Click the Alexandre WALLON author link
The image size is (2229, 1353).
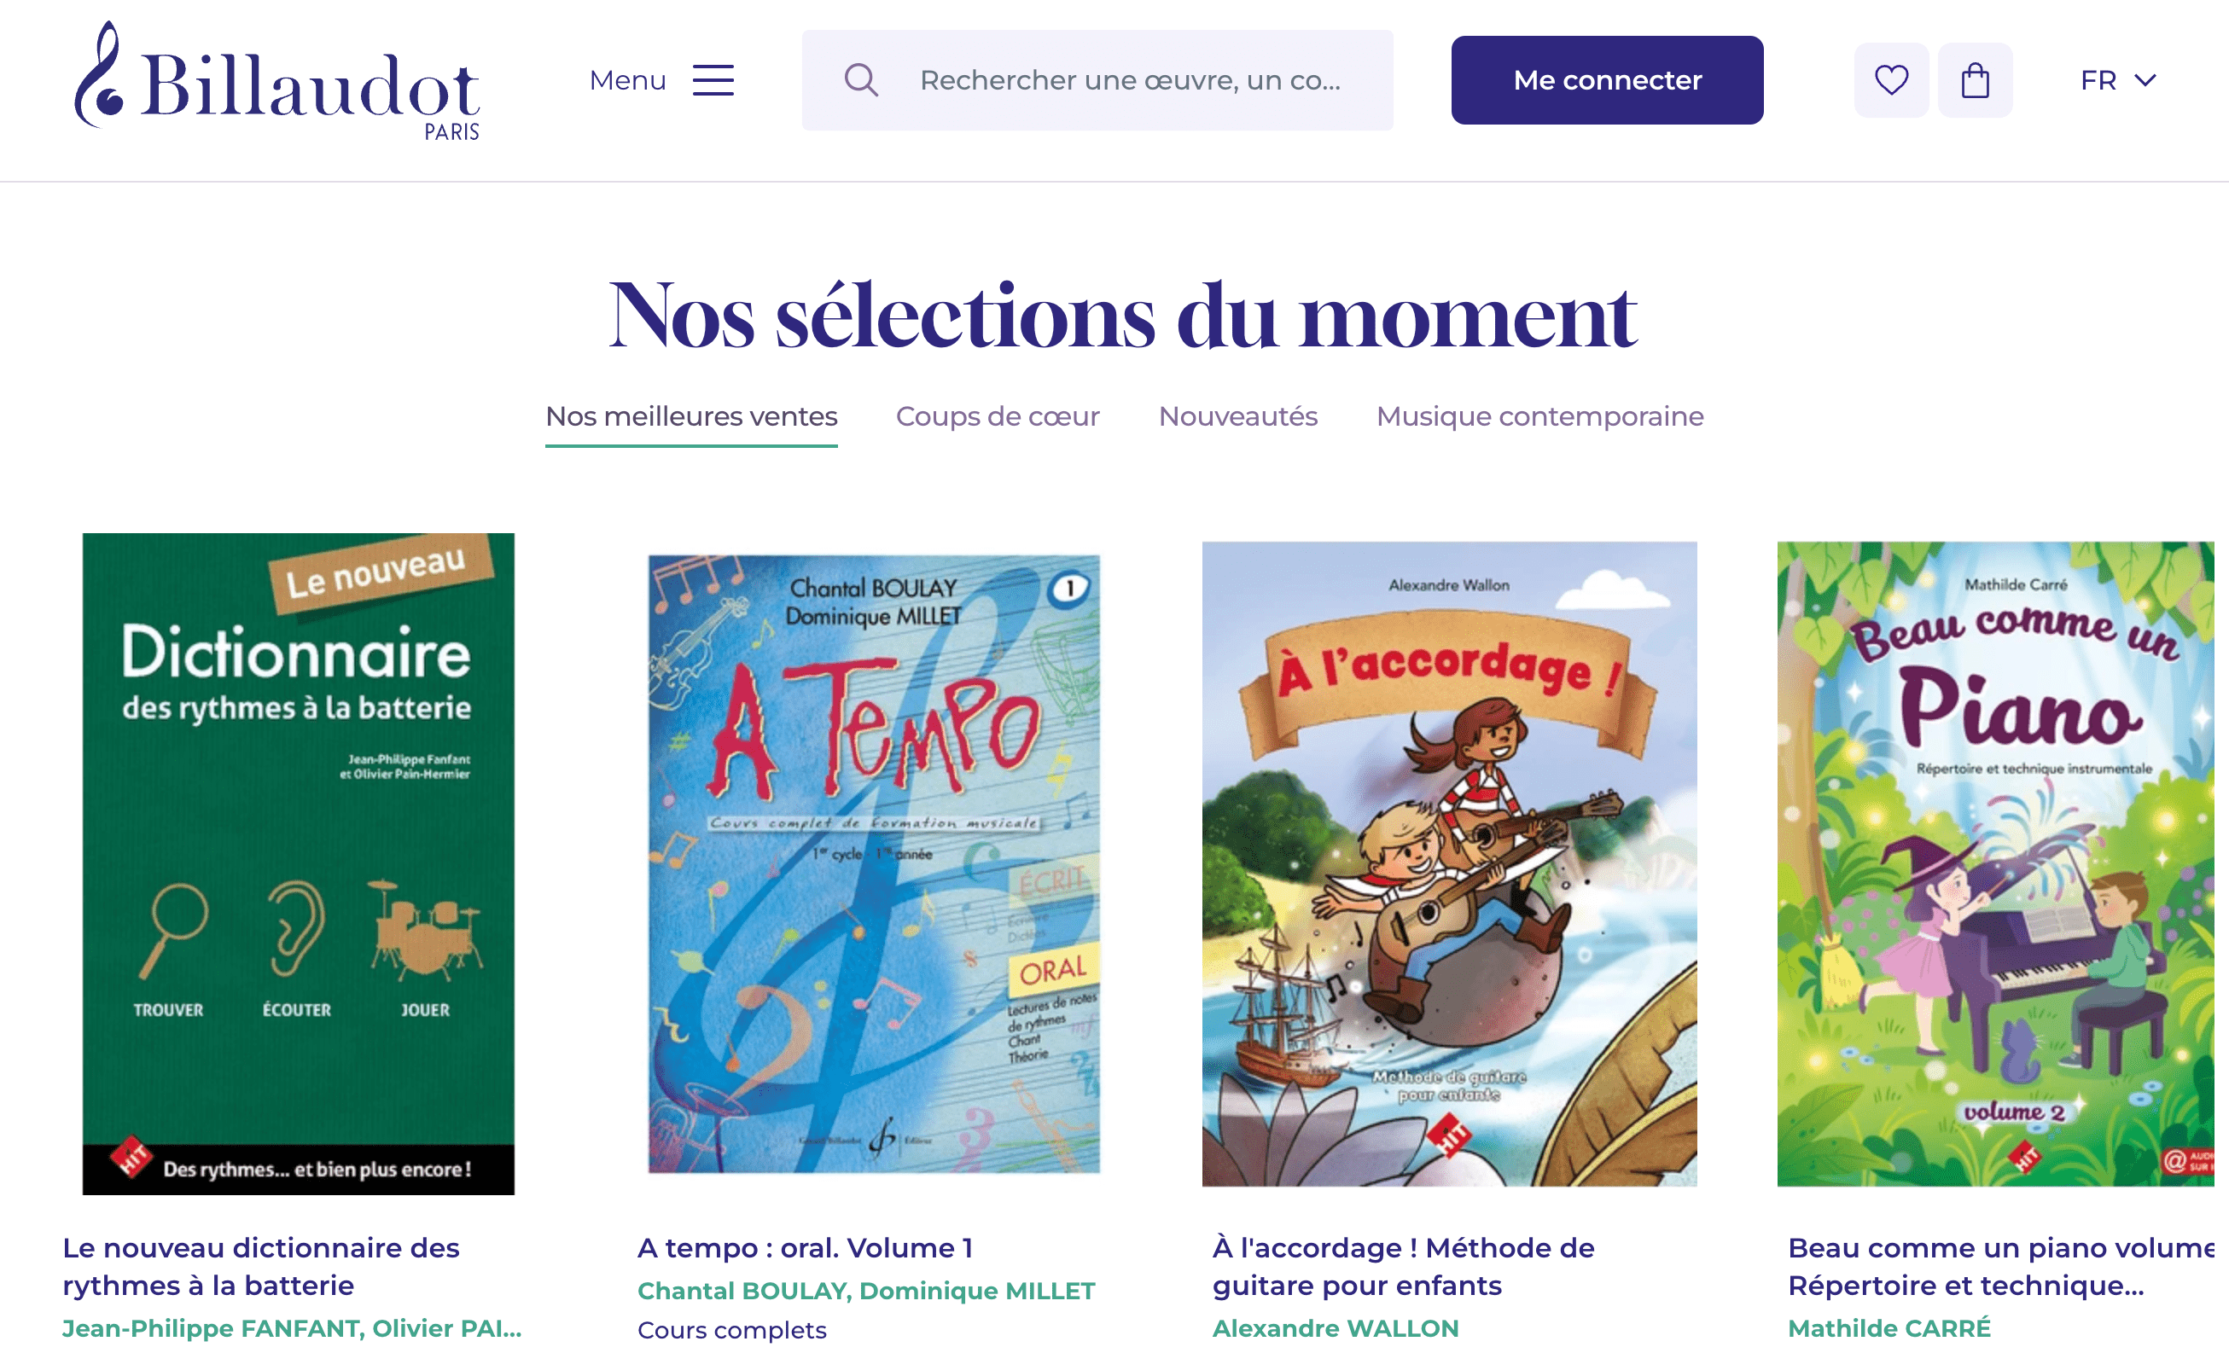(x=1336, y=1327)
